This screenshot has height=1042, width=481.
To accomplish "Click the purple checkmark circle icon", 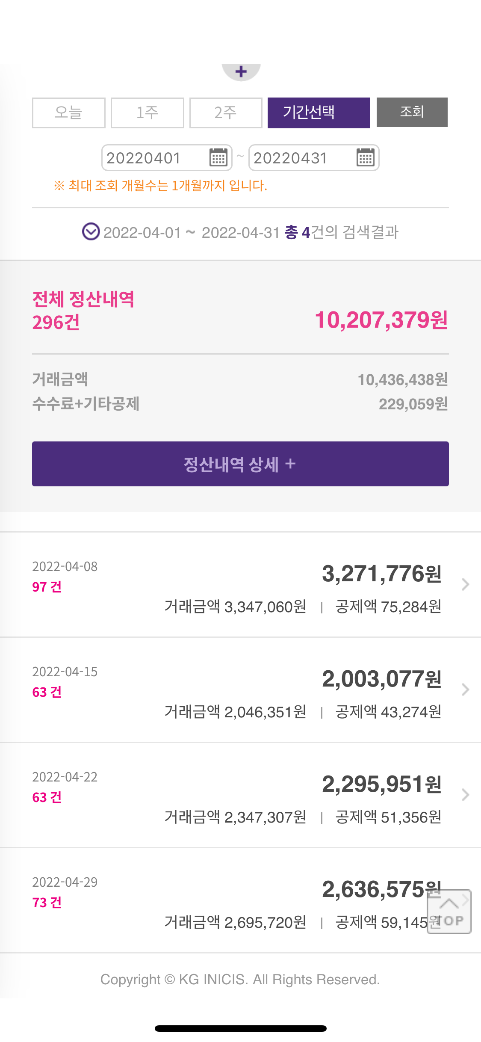I will 91,232.
